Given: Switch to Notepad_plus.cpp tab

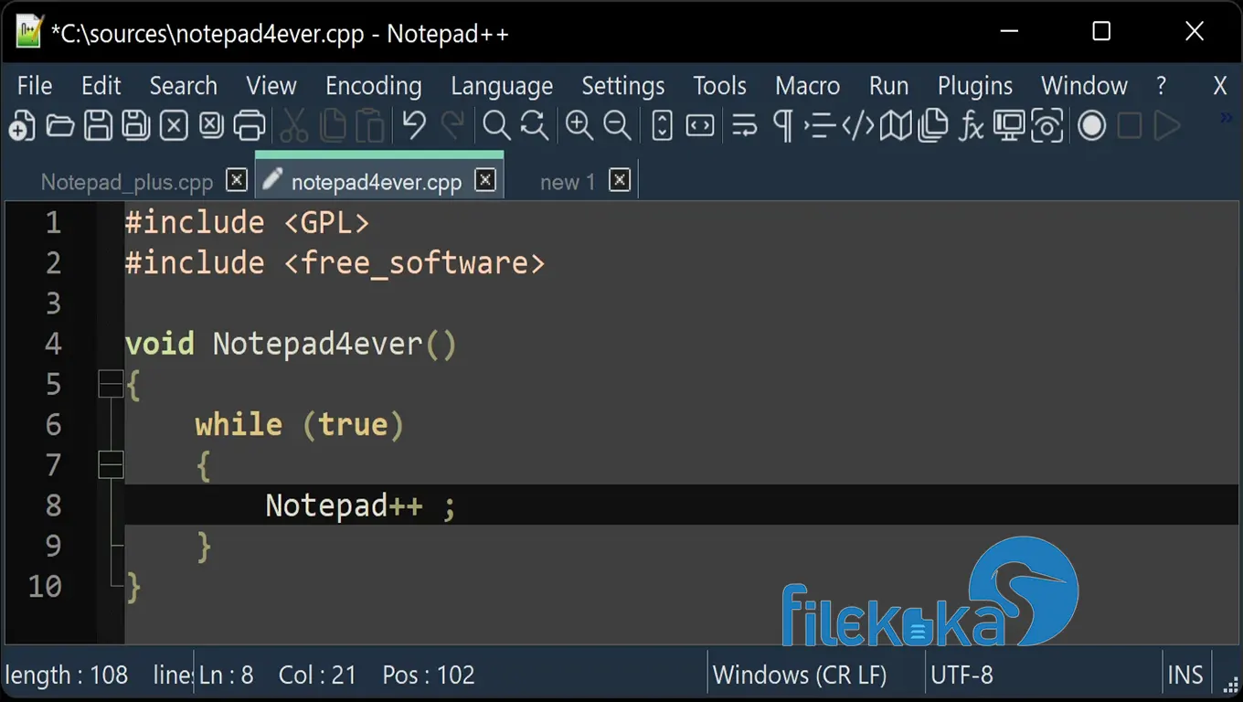Looking at the screenshot, I should click(x=127, y=182).
